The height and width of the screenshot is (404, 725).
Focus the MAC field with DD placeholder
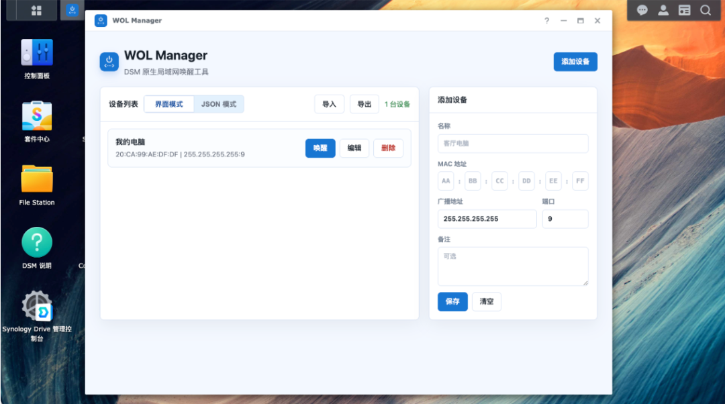click(x=527, y=181)
